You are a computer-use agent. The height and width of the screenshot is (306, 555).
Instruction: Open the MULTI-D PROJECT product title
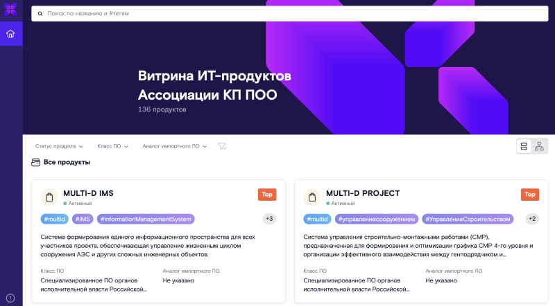click(x=363, y=193)
